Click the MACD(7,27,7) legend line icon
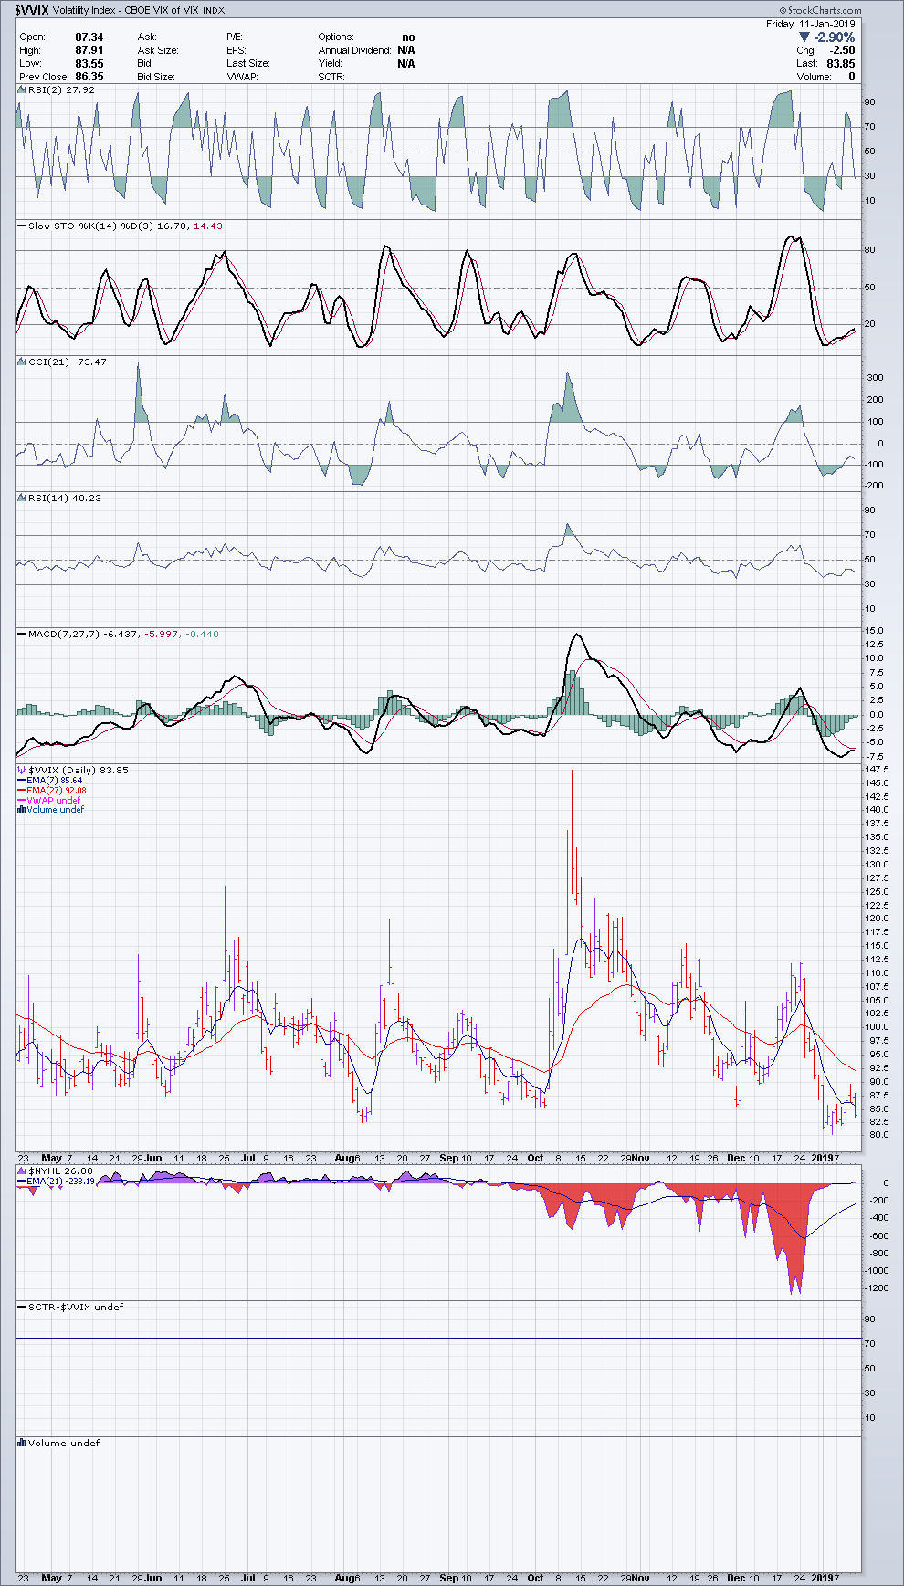Screen dimensions: 904x1586 [21, 635]
